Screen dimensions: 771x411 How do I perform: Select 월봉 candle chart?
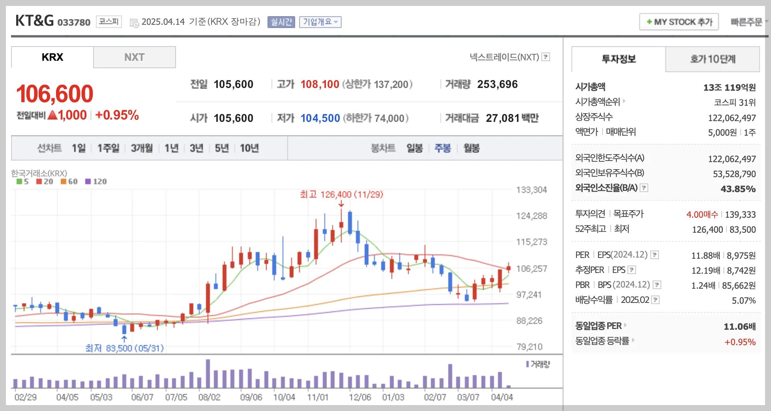pos(471,148)
